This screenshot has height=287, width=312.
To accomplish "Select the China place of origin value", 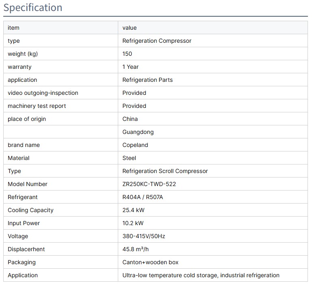I will coord(130,119).
